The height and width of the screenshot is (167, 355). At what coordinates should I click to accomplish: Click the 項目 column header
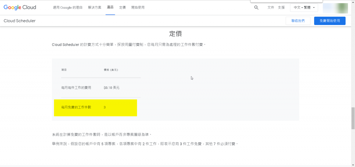[64, 70]
